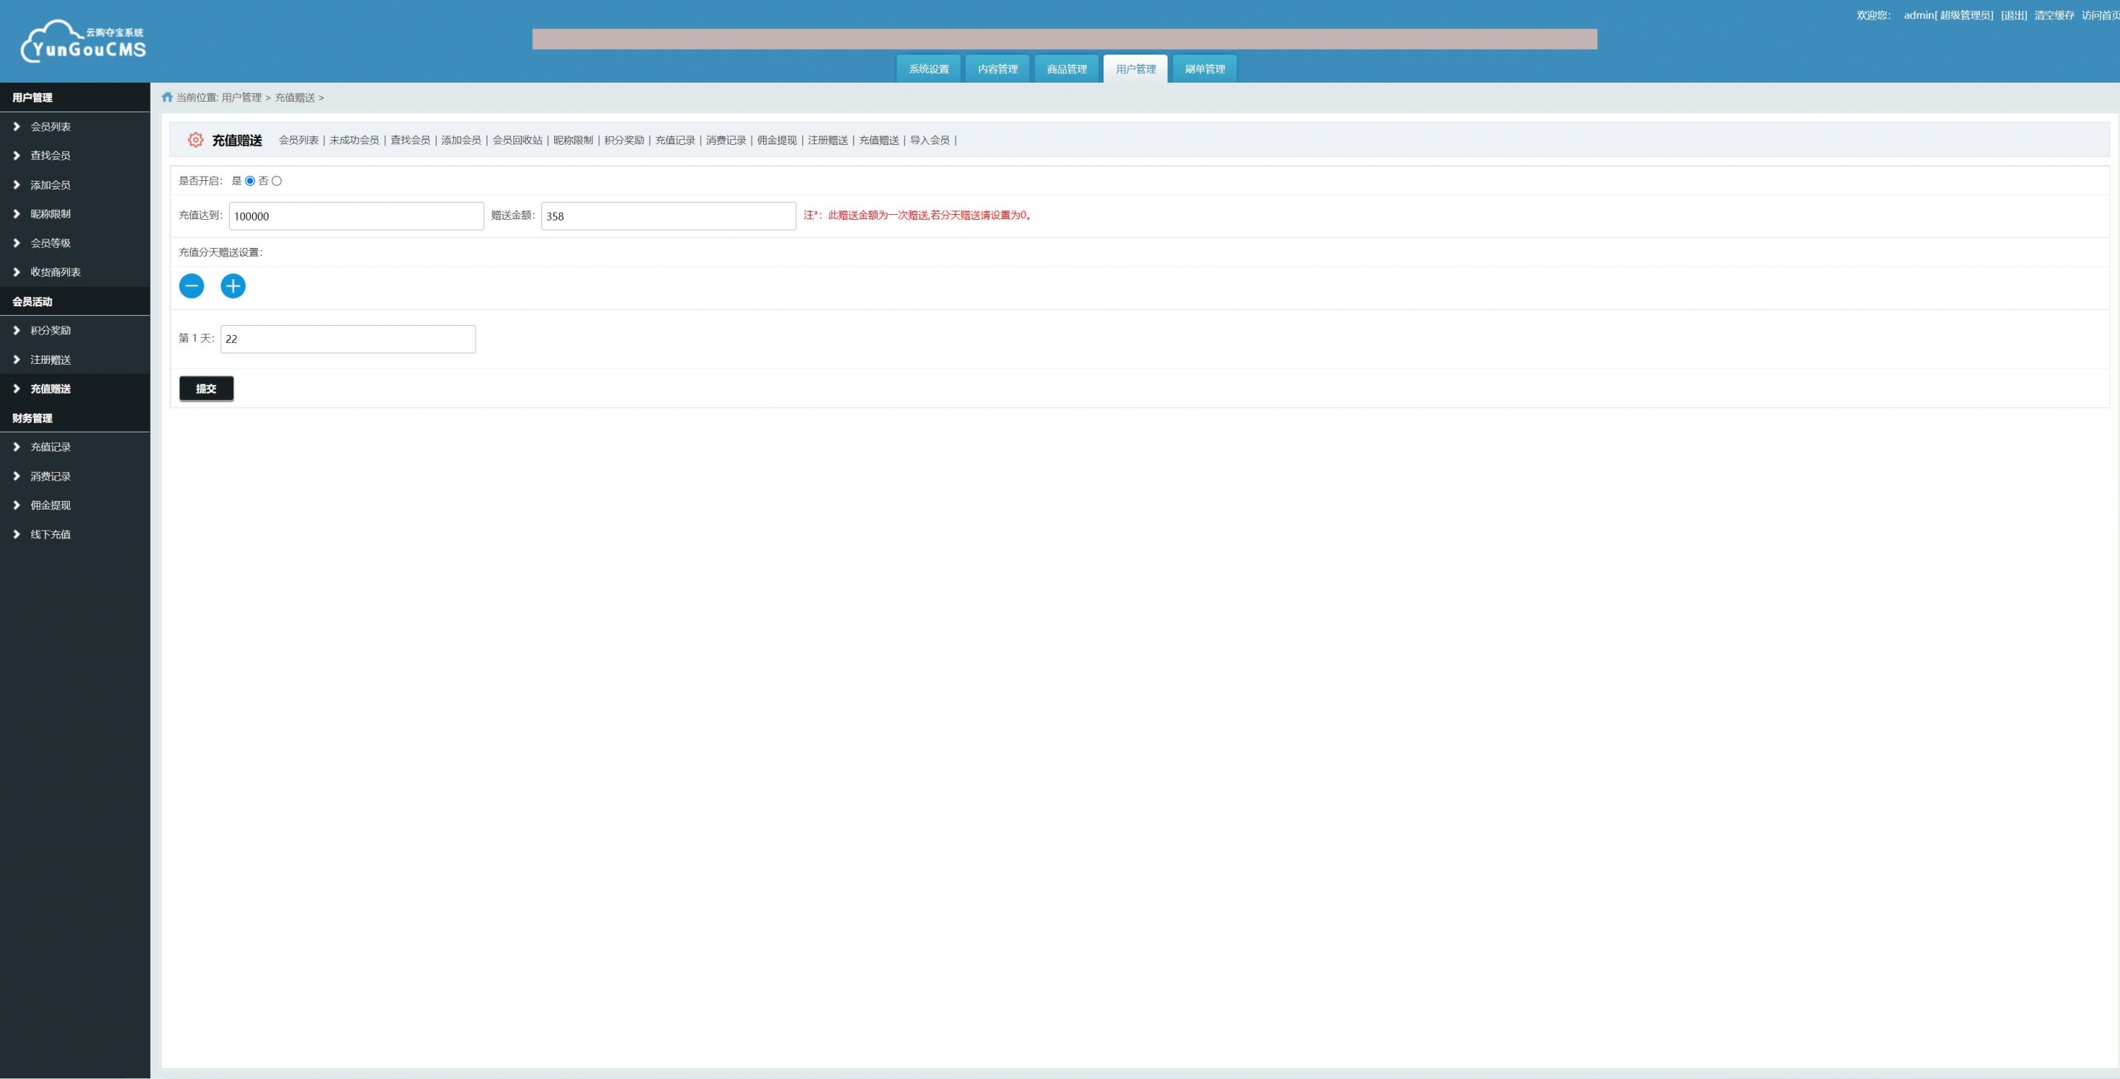Click the 导入会员 link in submenu

pyautogui.click(x=929, y=140)
